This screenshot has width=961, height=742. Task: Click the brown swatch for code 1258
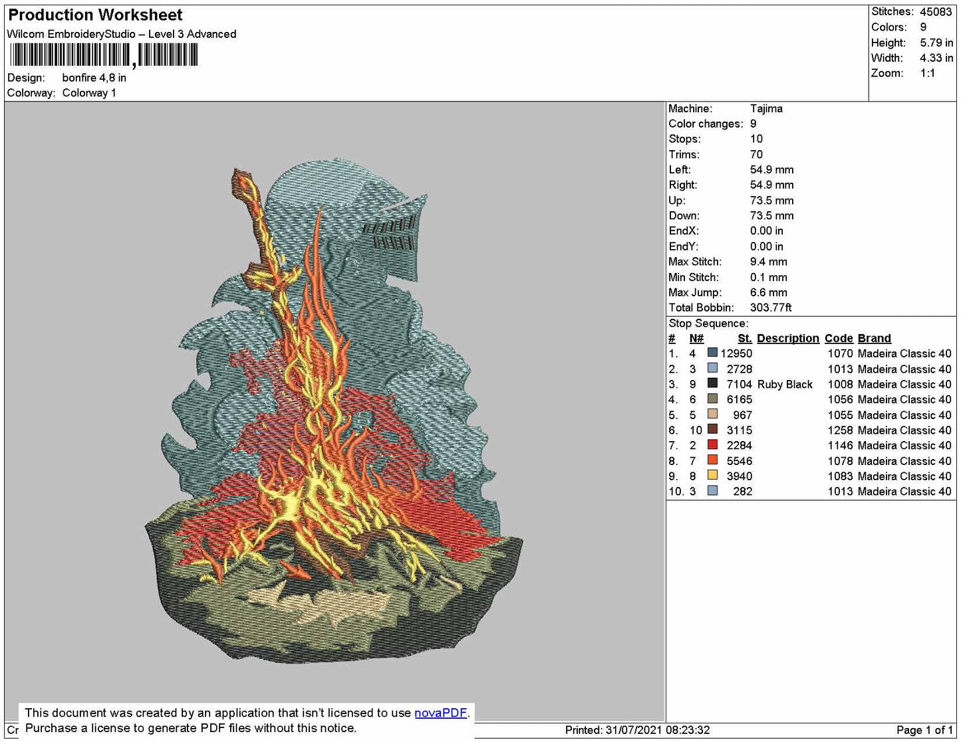(712, 429)
